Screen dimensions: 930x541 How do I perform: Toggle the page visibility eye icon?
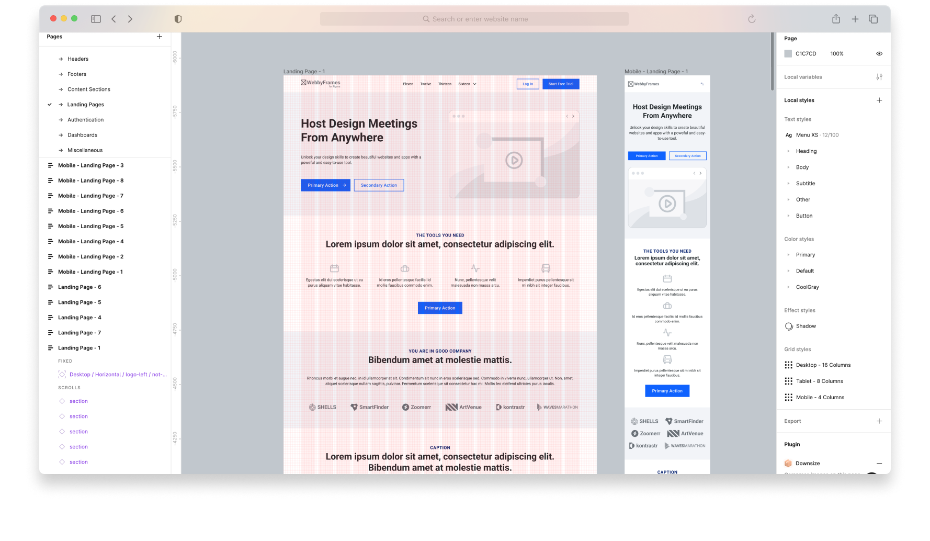[x=879, y=53]
